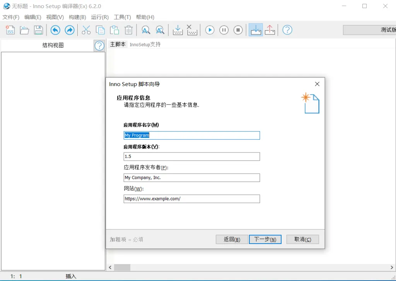Click the compile script icon
396x281 pixels.
178,30
